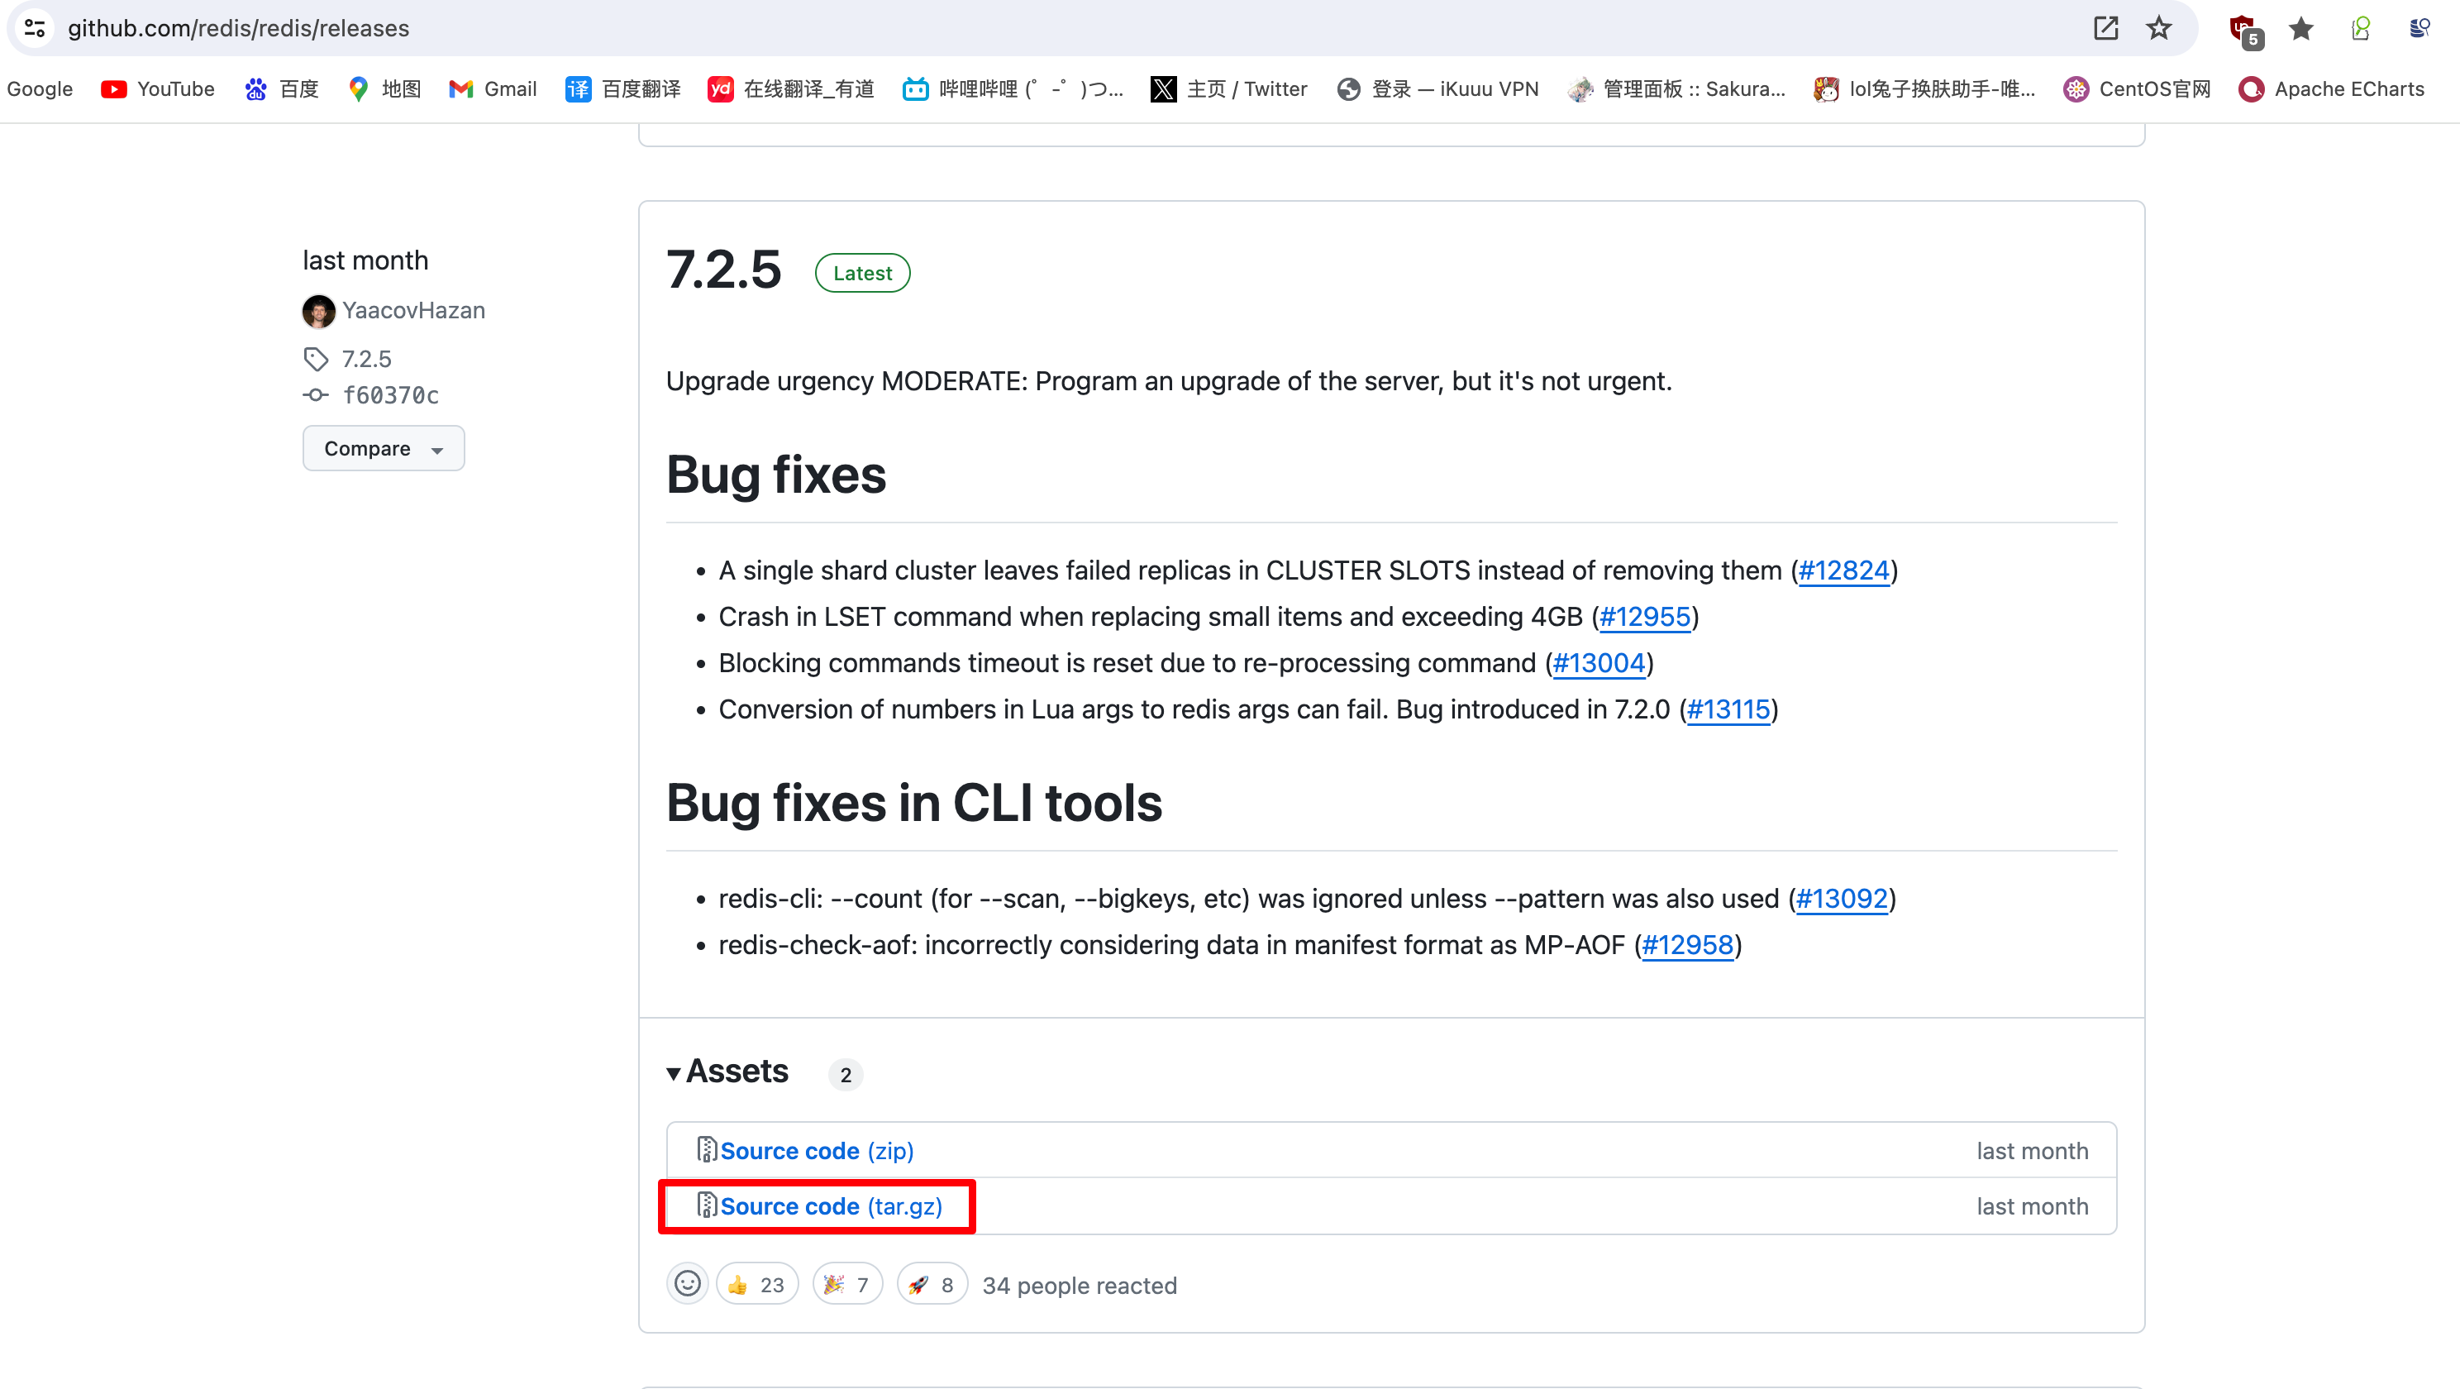Download Source code (tar.gz)
This screenshot has width=2460, height=1389.
[x=831, y=1206]
